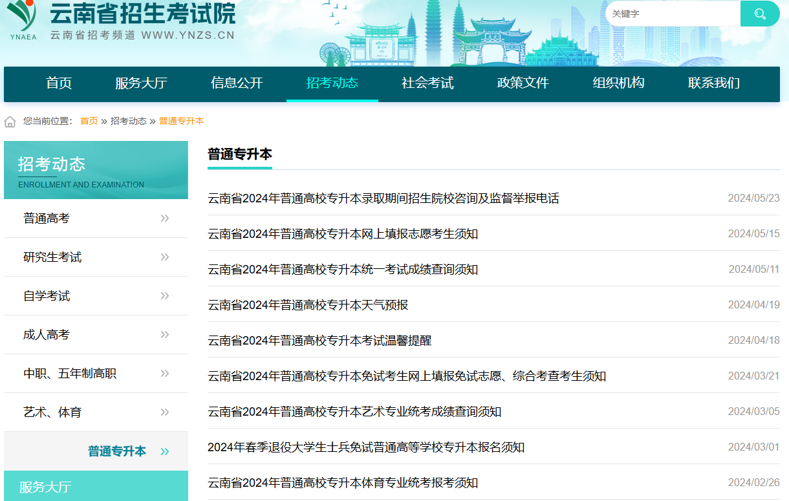Open the 社会考试 navigation menu item
This screenshot has width=789, height=501.
coord(427,83)
